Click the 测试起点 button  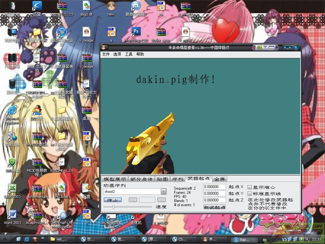214,207
